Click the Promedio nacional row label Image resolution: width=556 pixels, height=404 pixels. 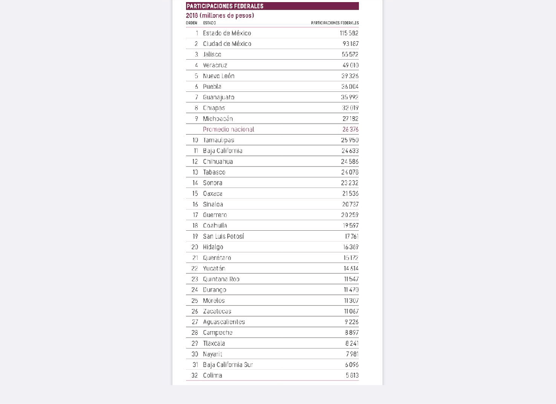[x=228, y=129]
